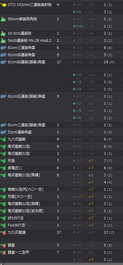Click the 53cm連装魚雷 torpedo icon
The image size is (123, 265).
[3, 132]
